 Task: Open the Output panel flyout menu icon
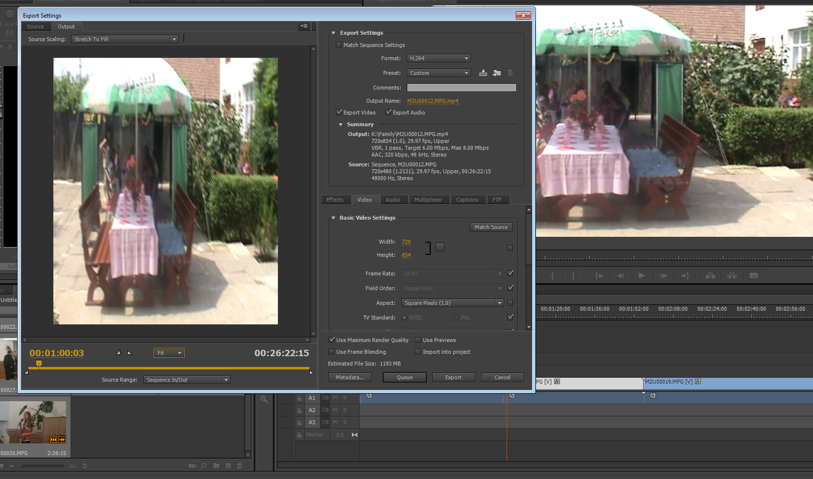pos(304,26)
